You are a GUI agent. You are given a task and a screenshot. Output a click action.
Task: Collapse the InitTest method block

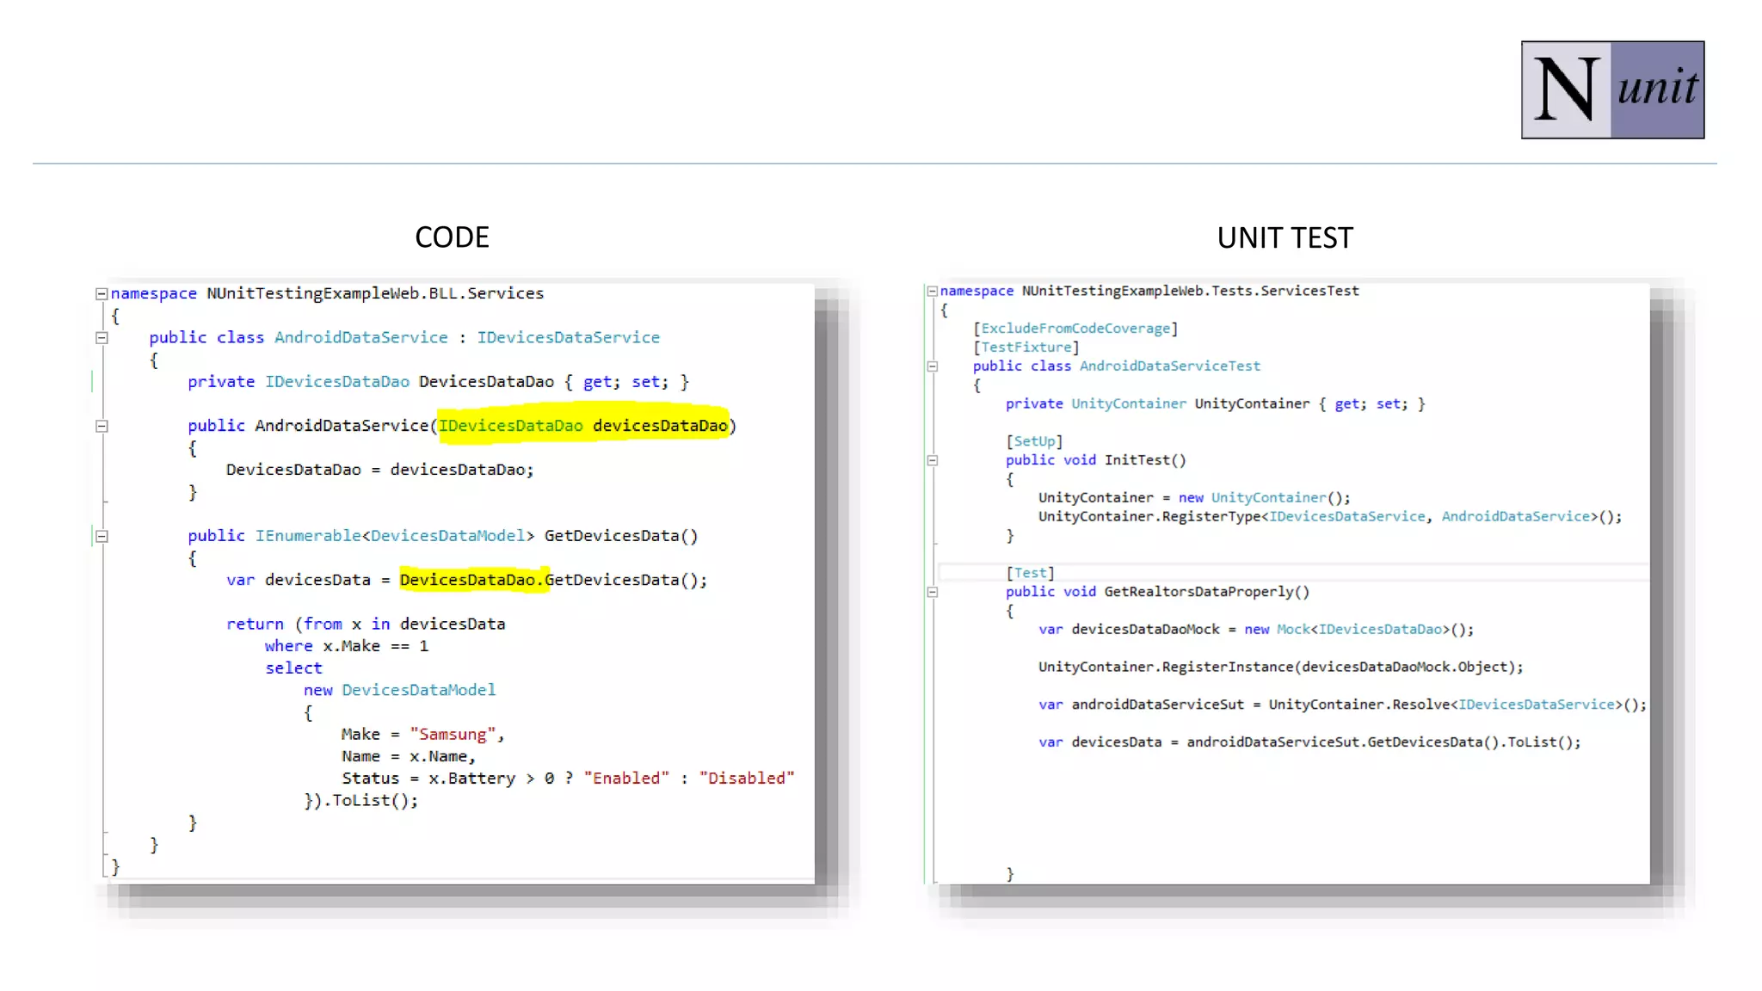click(x=932, y=460)
